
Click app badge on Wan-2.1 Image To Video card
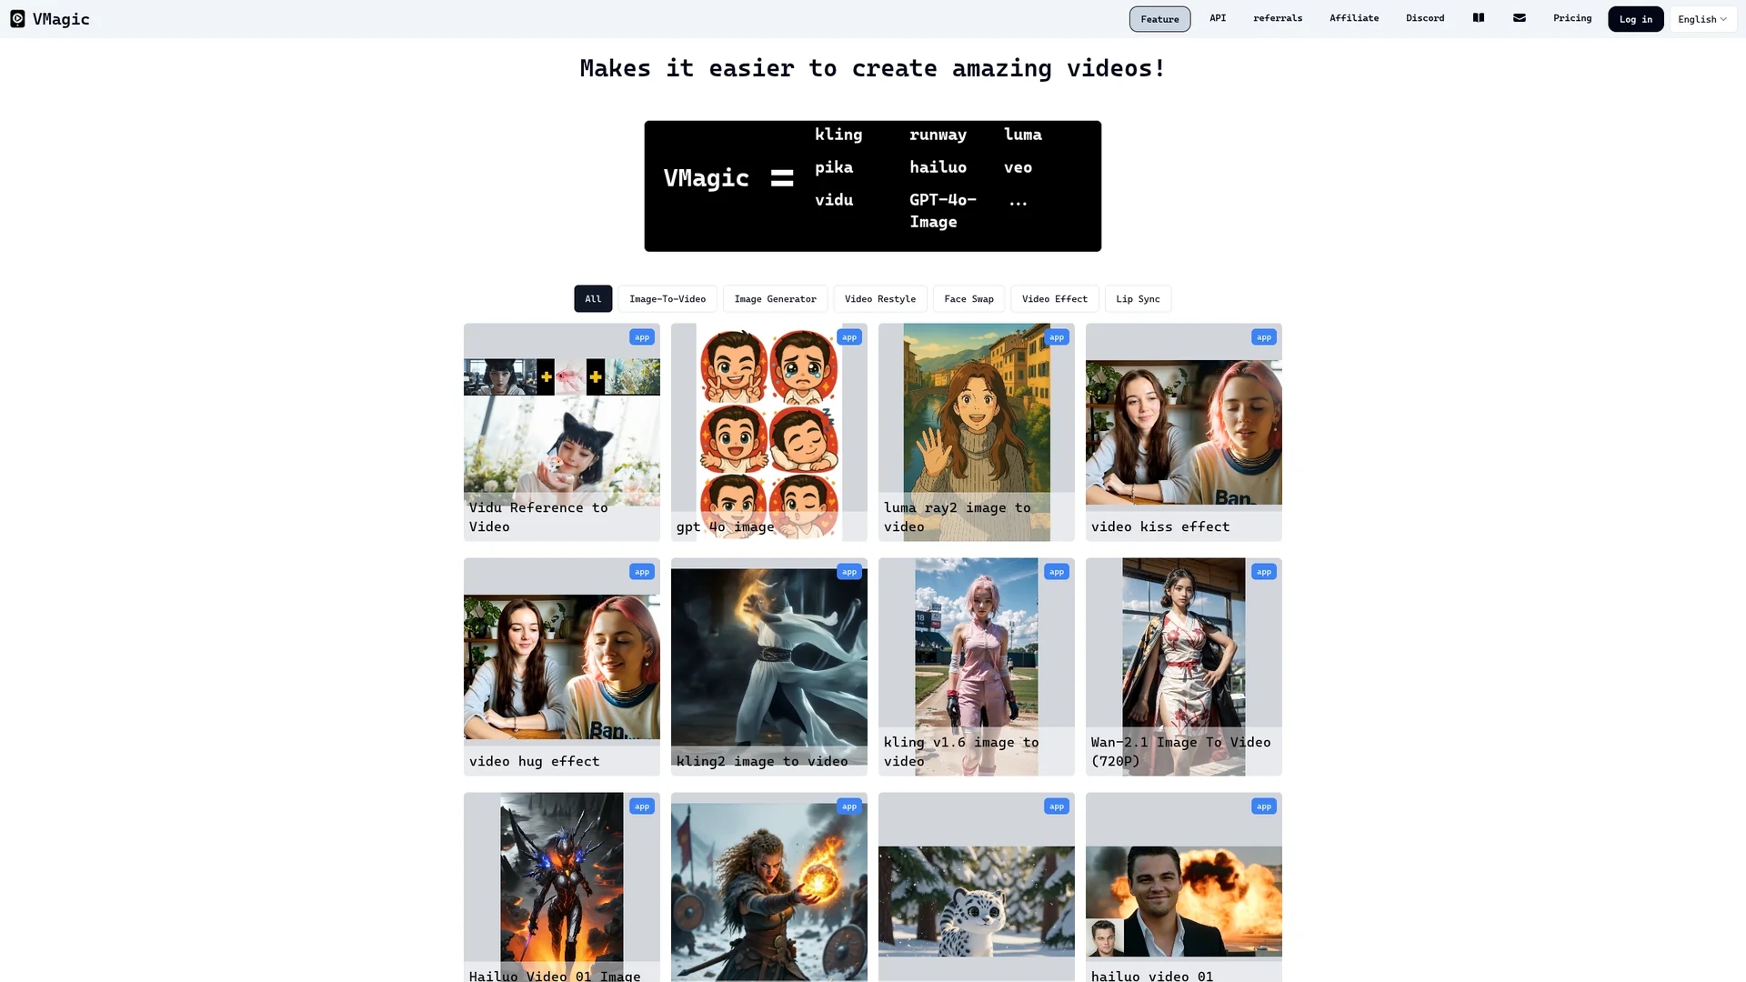[1264, 572]
